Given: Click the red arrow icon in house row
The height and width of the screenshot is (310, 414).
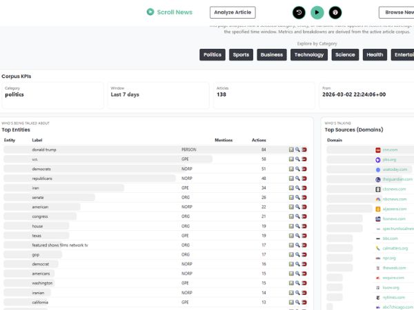Looking at the screenshot, I should point(304,226).
